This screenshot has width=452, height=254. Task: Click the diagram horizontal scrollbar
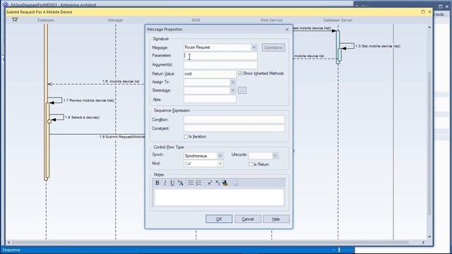(x=210, y=243)
